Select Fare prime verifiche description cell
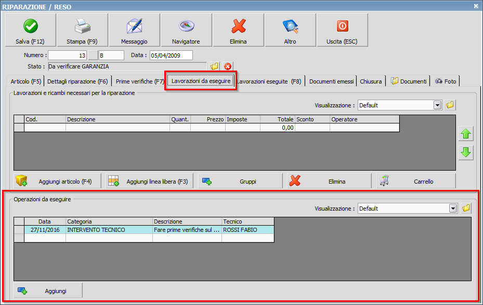This screenshot has height=305, width=483. (x=187, y=230)
